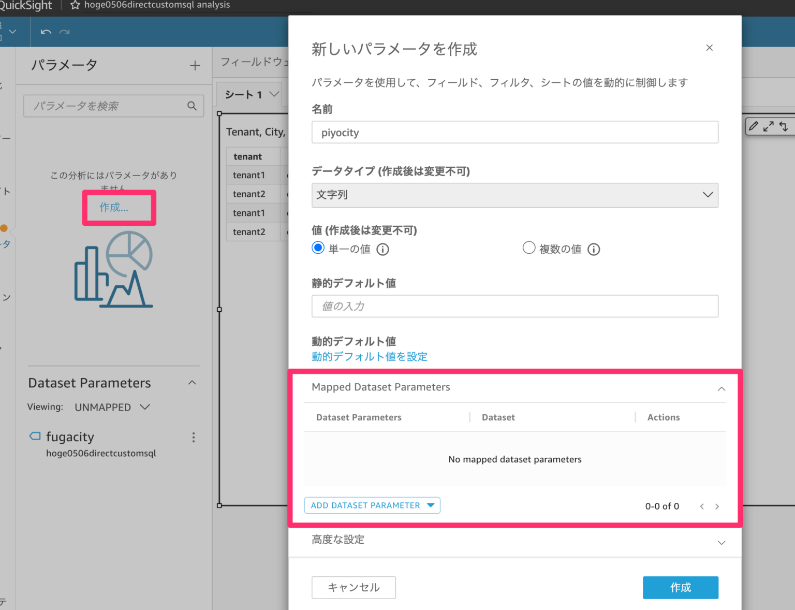Star the hoge0506directcustomsql analysis favorite icon

pos(76,5)
